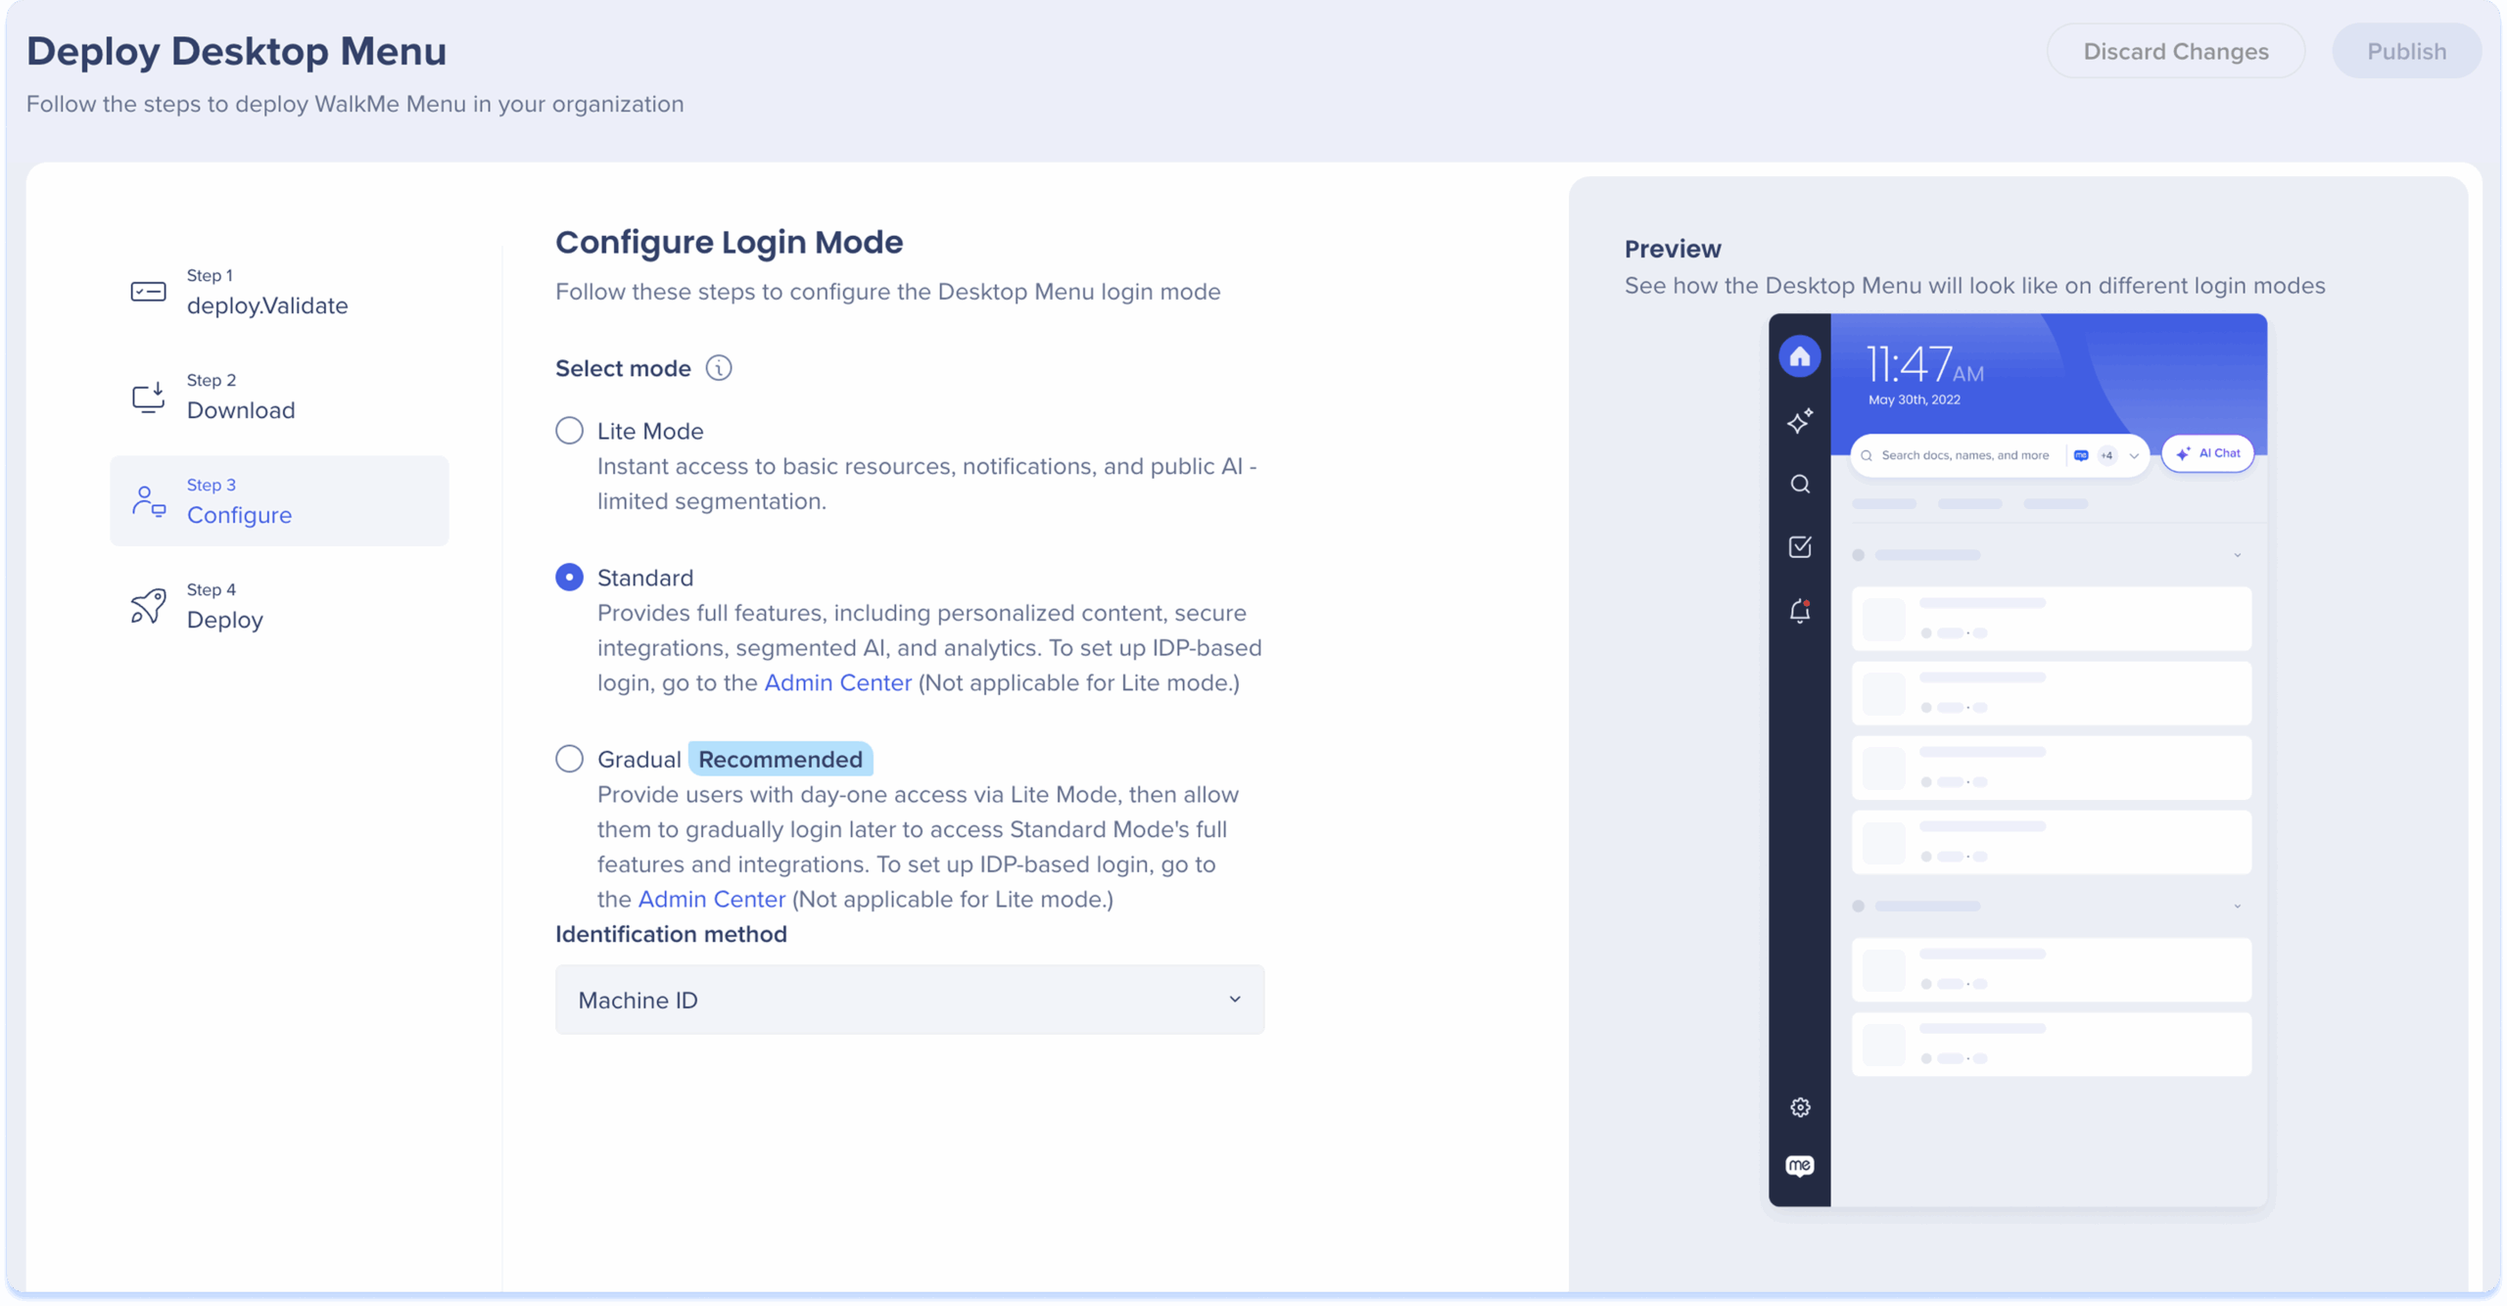Click the Recommended badge
Viewport: 2507px width, 1306px height.
pos(780,759)
